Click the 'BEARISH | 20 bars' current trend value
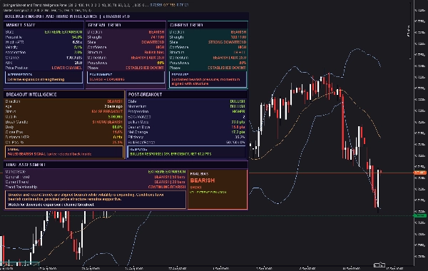The height and width of the screenshot is (271, 428). click(170, 182)
